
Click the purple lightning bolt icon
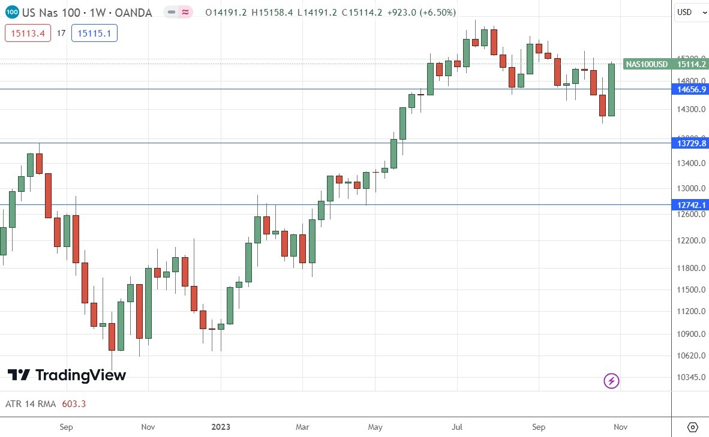tap(611, 381)
